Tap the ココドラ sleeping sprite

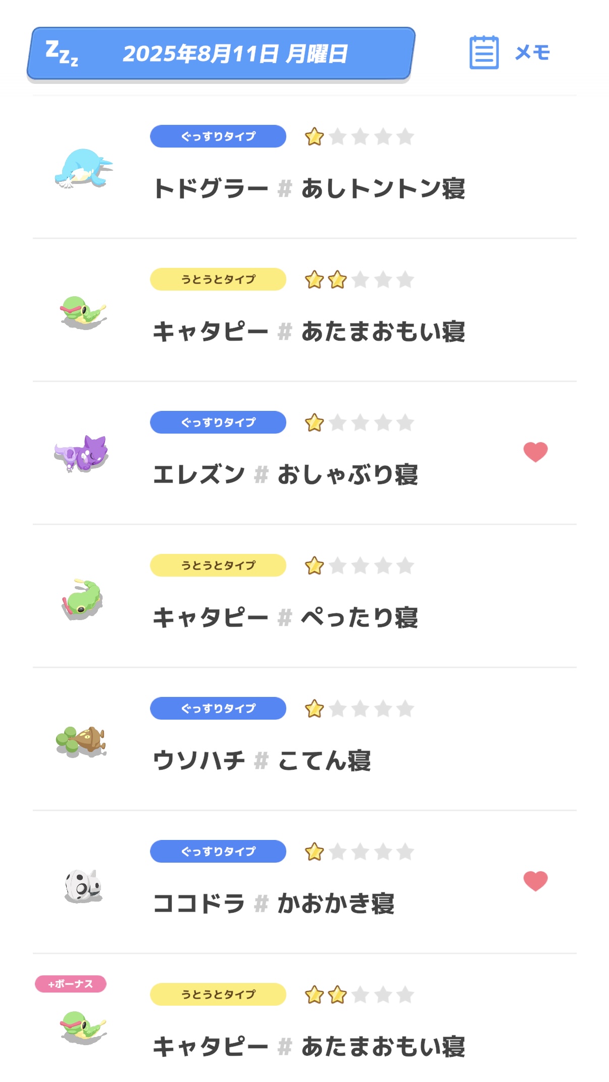coord(83,886)
